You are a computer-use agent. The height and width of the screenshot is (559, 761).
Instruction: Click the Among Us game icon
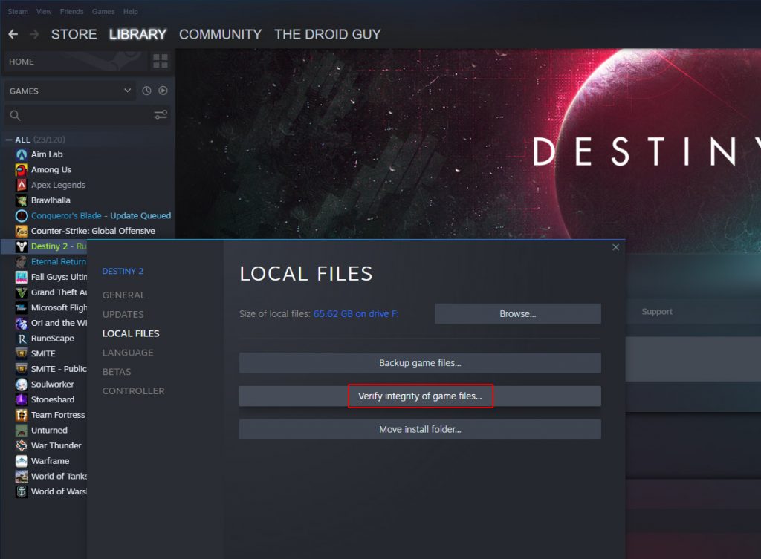[22, 170]
